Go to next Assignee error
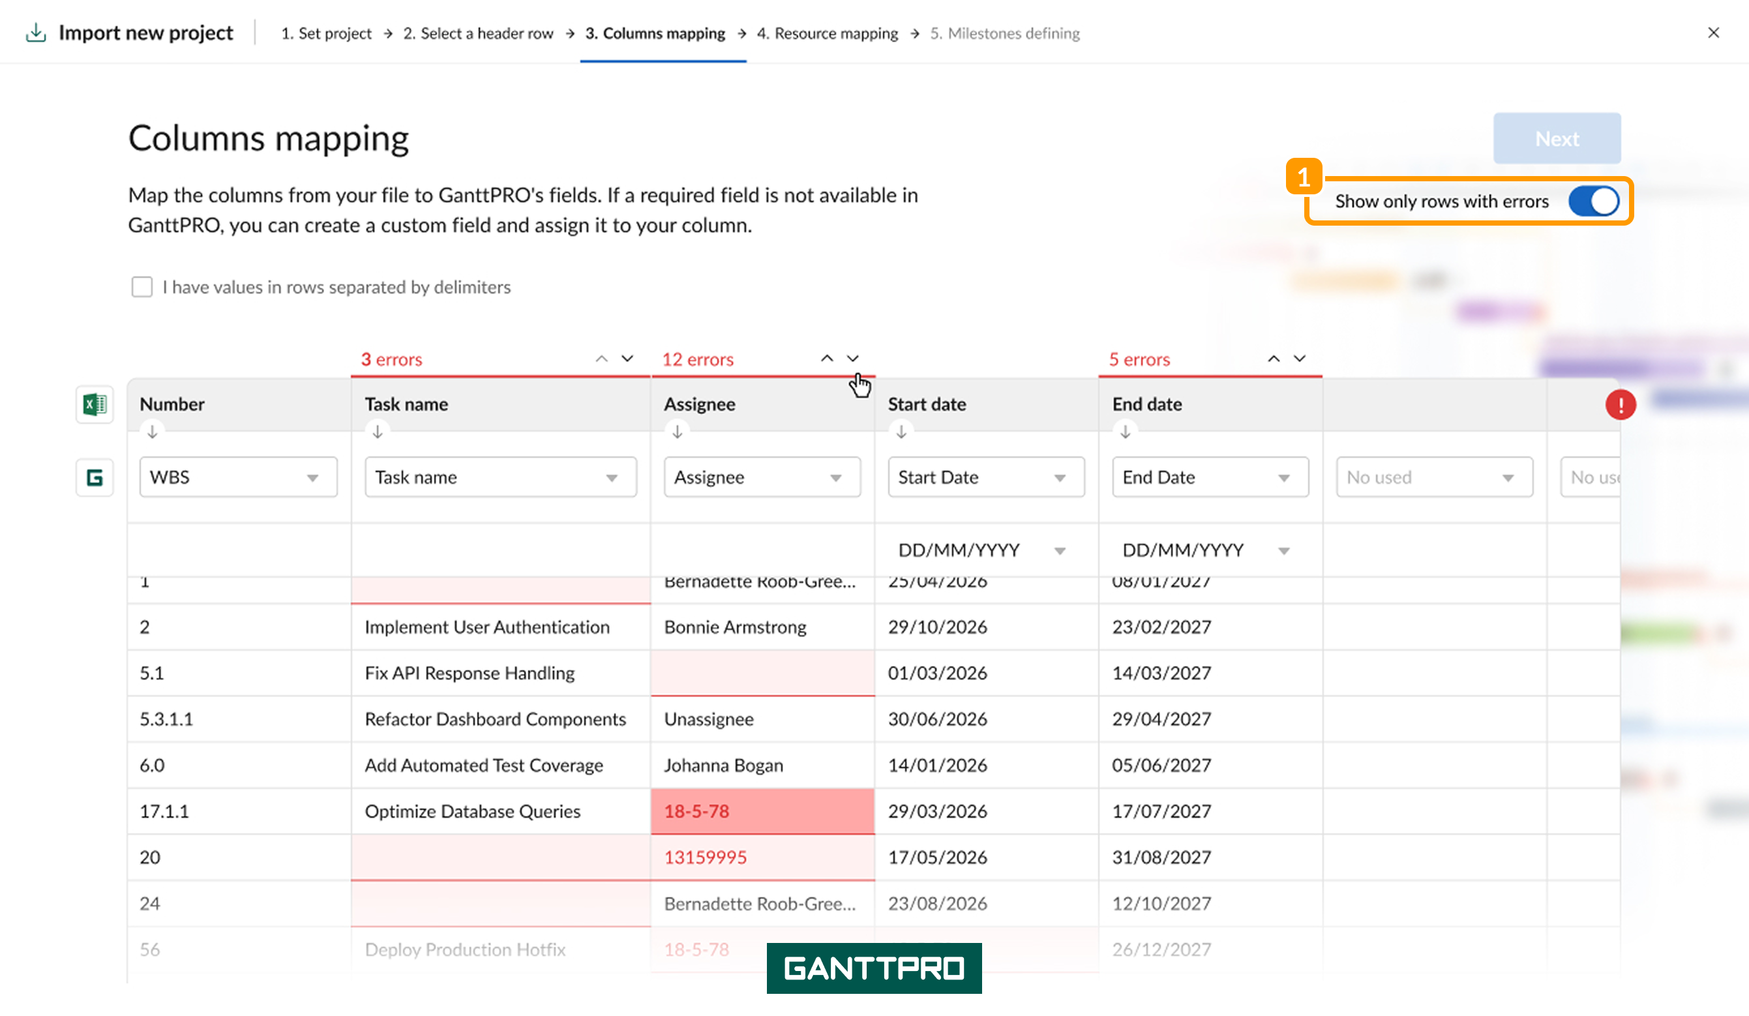Image resolution: width=1749 pixels, height=1016 pixels. (853, 359)
